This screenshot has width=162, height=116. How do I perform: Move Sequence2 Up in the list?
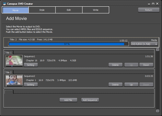[131, 85]
